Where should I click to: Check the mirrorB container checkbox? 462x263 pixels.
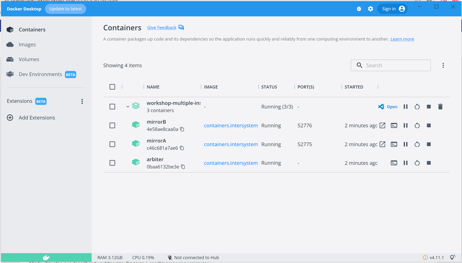pyautogui.click(x=112, y=125)
